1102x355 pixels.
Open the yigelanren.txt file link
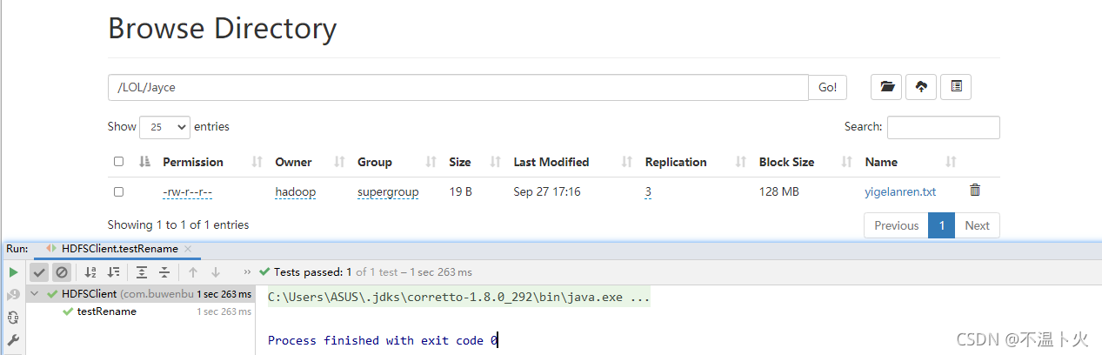coord(900,191)
